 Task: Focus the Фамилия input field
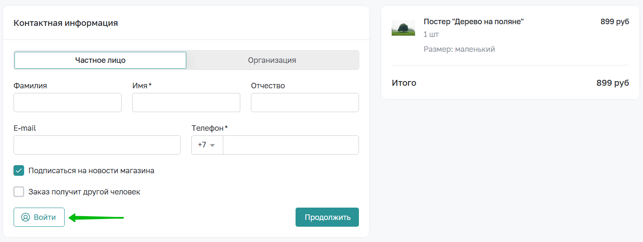point(68,103)
